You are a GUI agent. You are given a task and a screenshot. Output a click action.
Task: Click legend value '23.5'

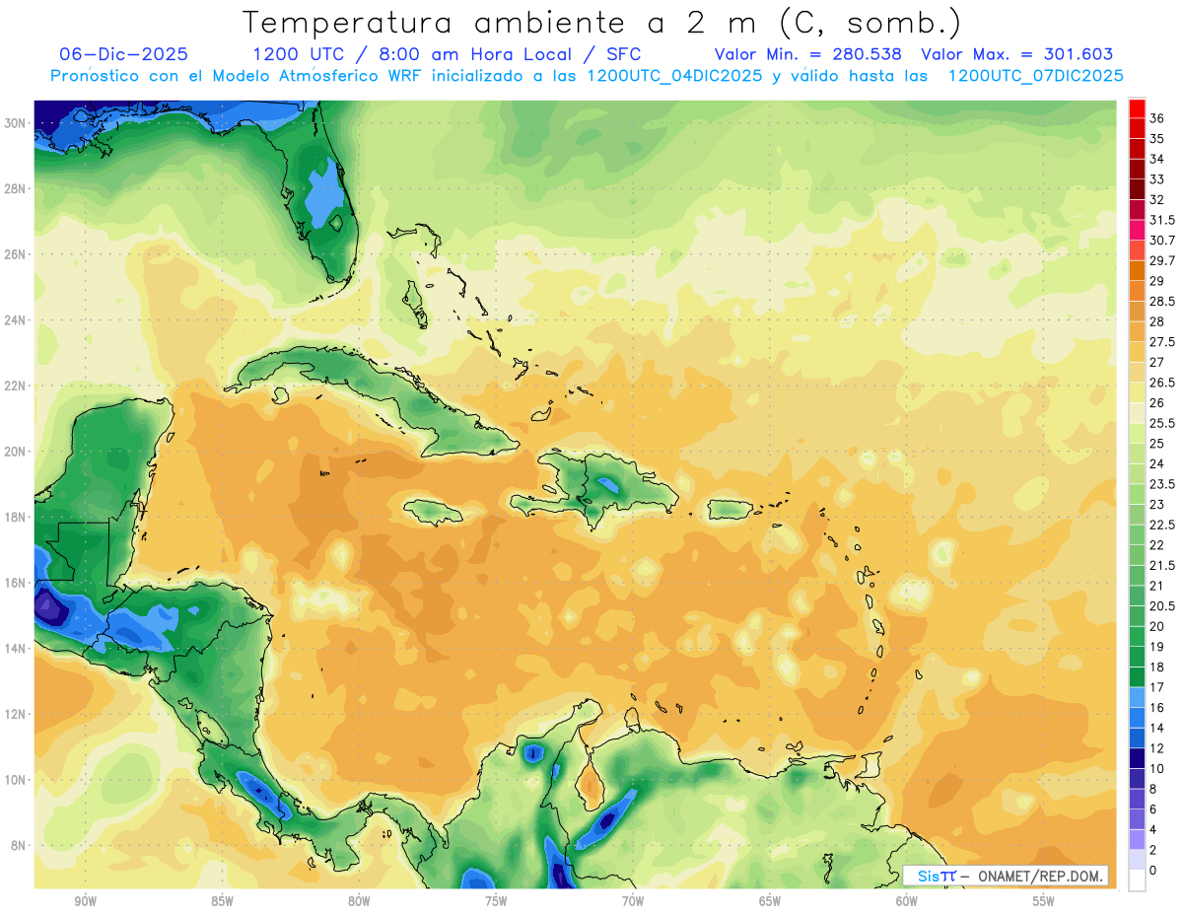1162,484
